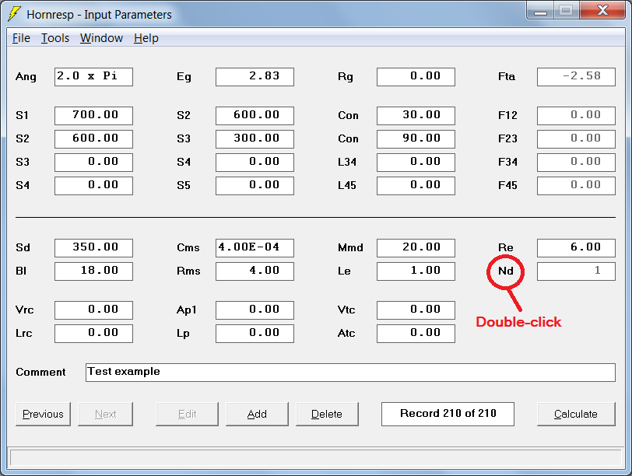Click the Vtc field
This screenshot has width=632, height=476.
(x=416, y=310)
